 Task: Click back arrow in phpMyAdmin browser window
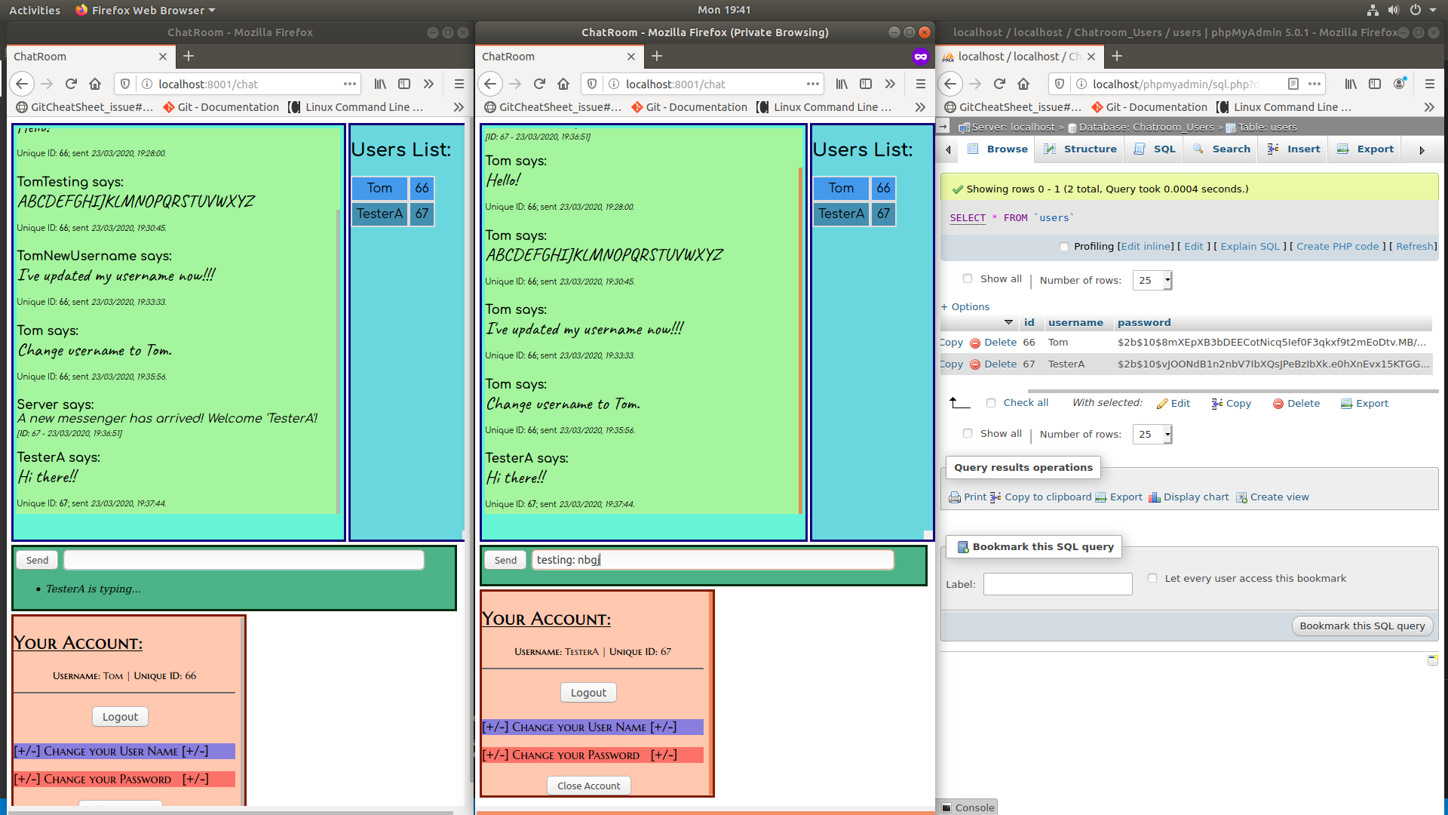pos(950,84)
